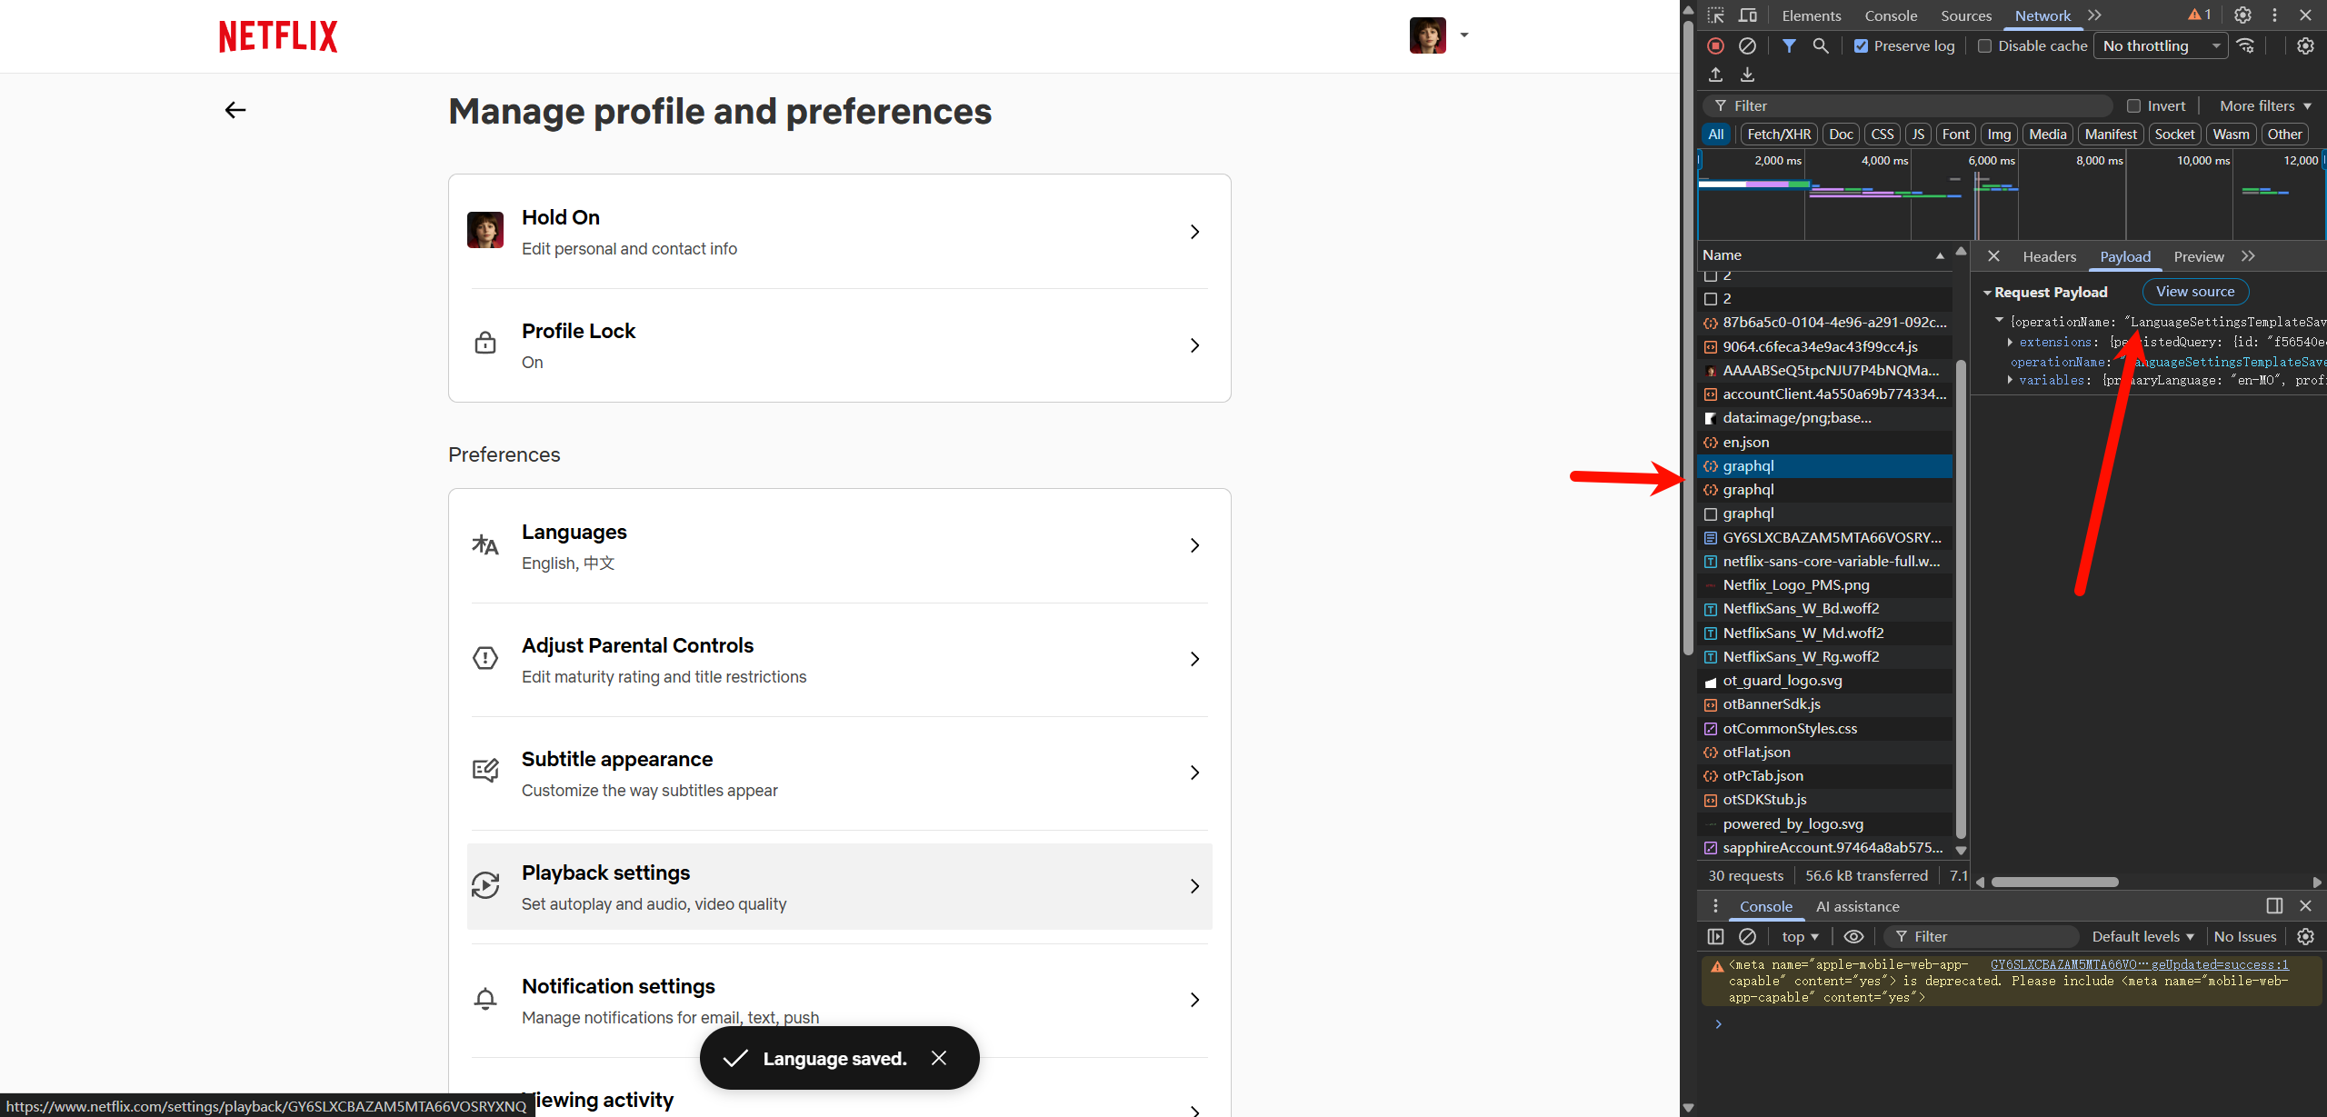Go back using the left arrow

(235, 110)
